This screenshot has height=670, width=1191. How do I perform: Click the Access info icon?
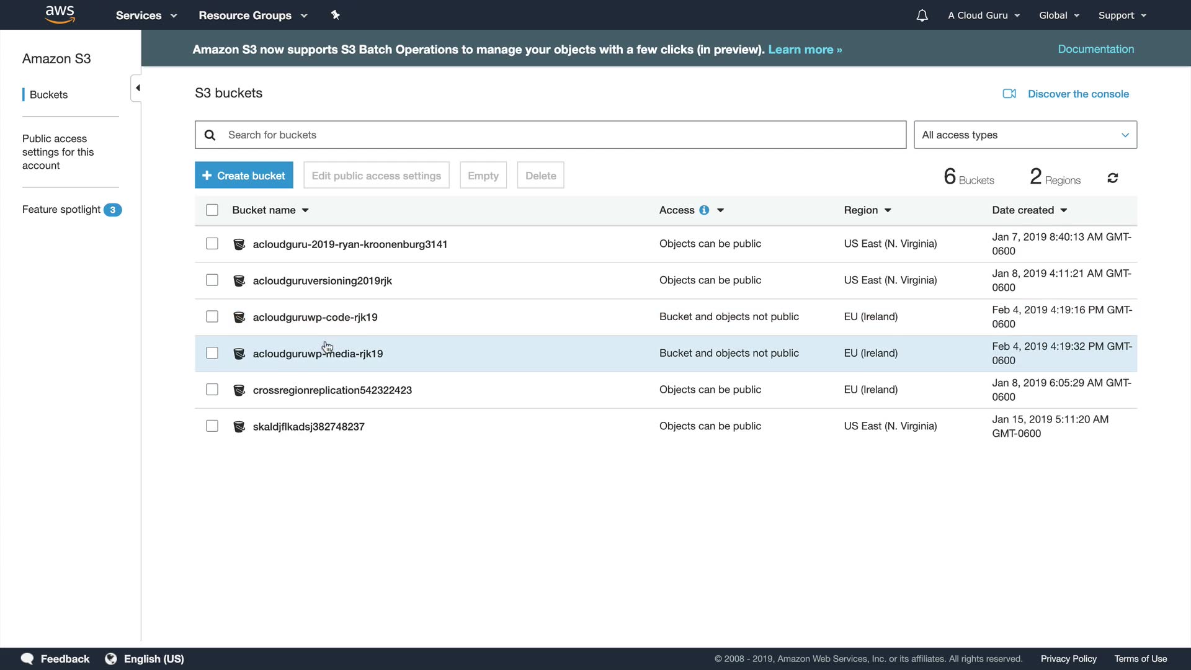(704, 210)
